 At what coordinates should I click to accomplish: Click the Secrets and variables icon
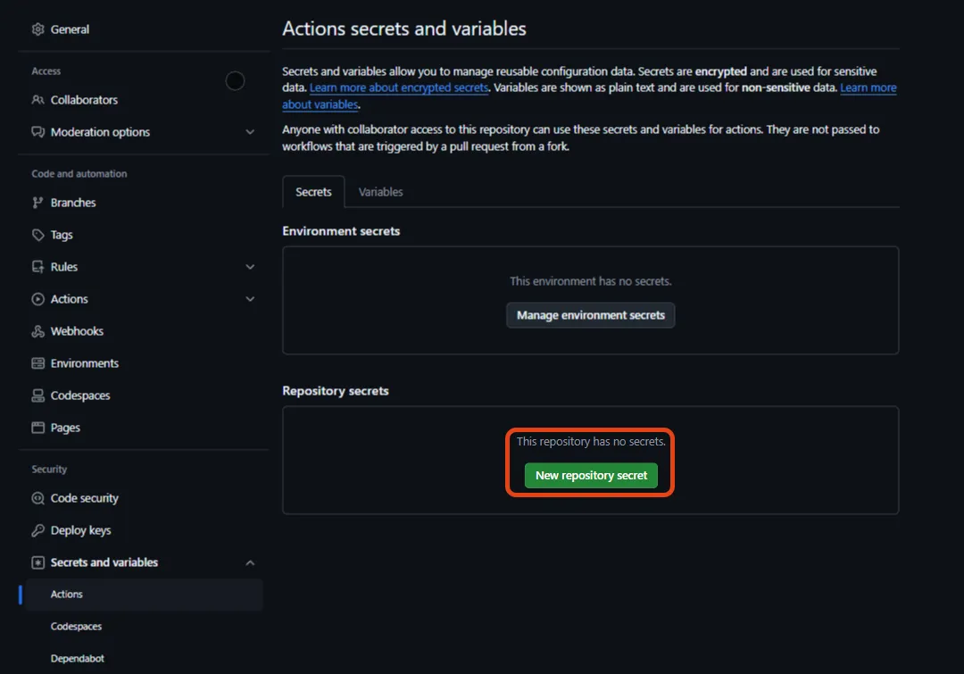[x=37, y=562]
